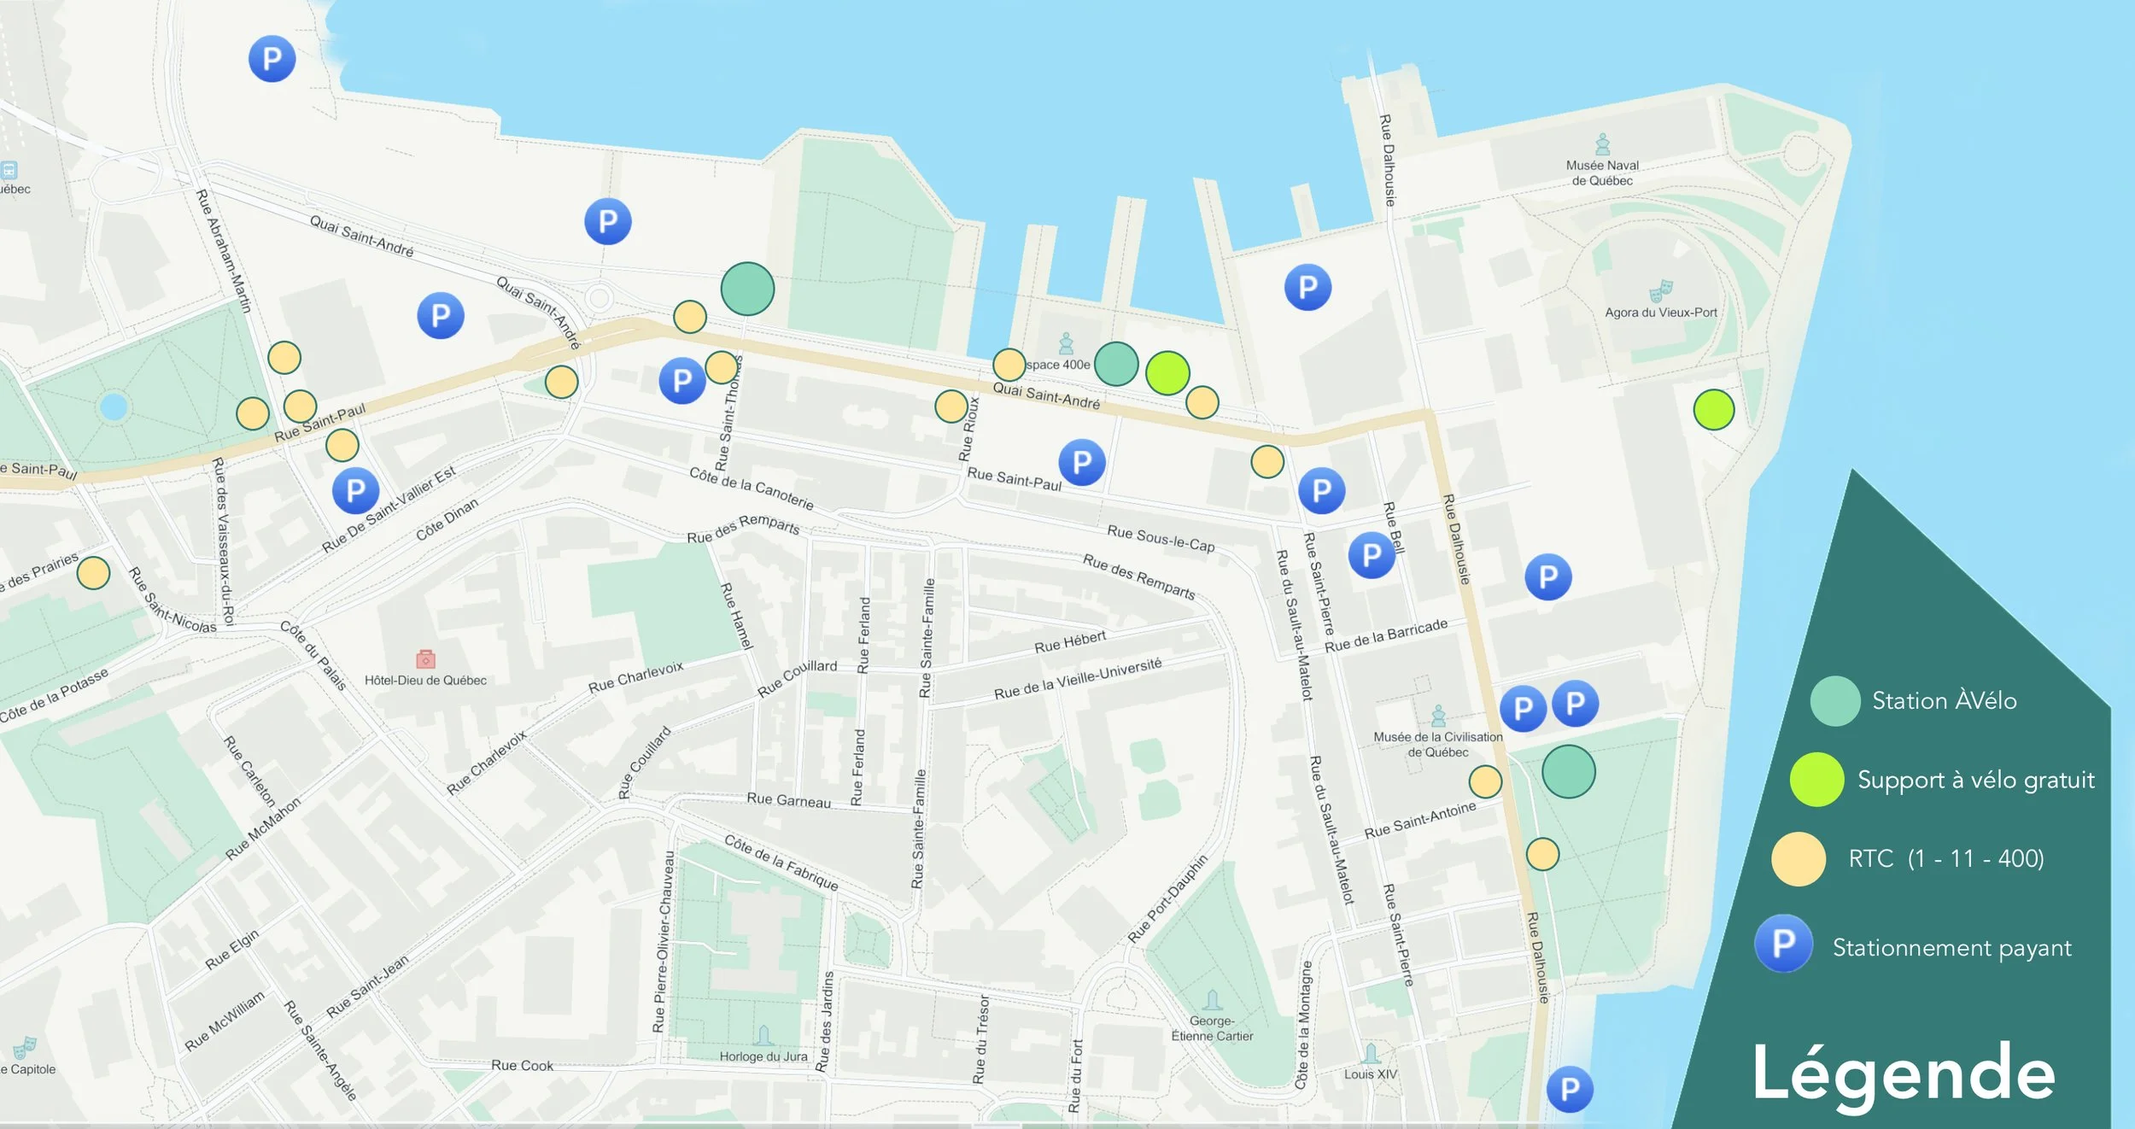Click the Stationnement payant legend text

pyautogui.click(x=1951, y=948)
